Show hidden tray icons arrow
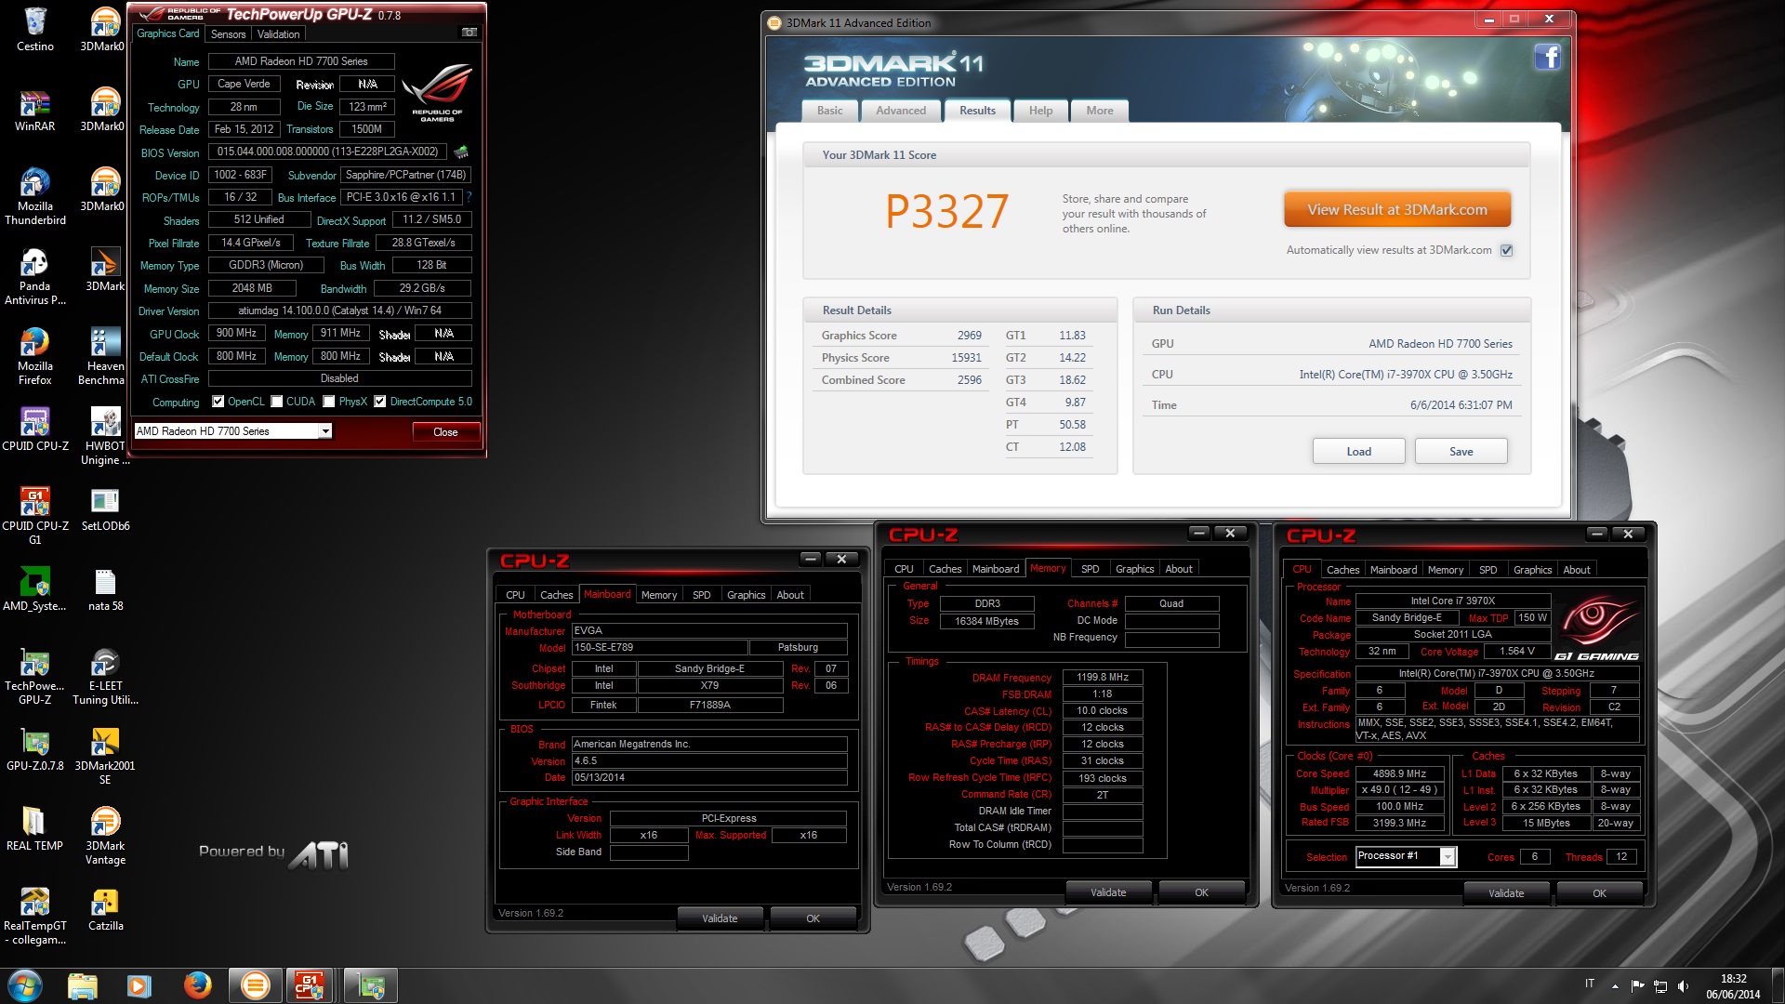 pyautogui.click(x=1615, y=985)
